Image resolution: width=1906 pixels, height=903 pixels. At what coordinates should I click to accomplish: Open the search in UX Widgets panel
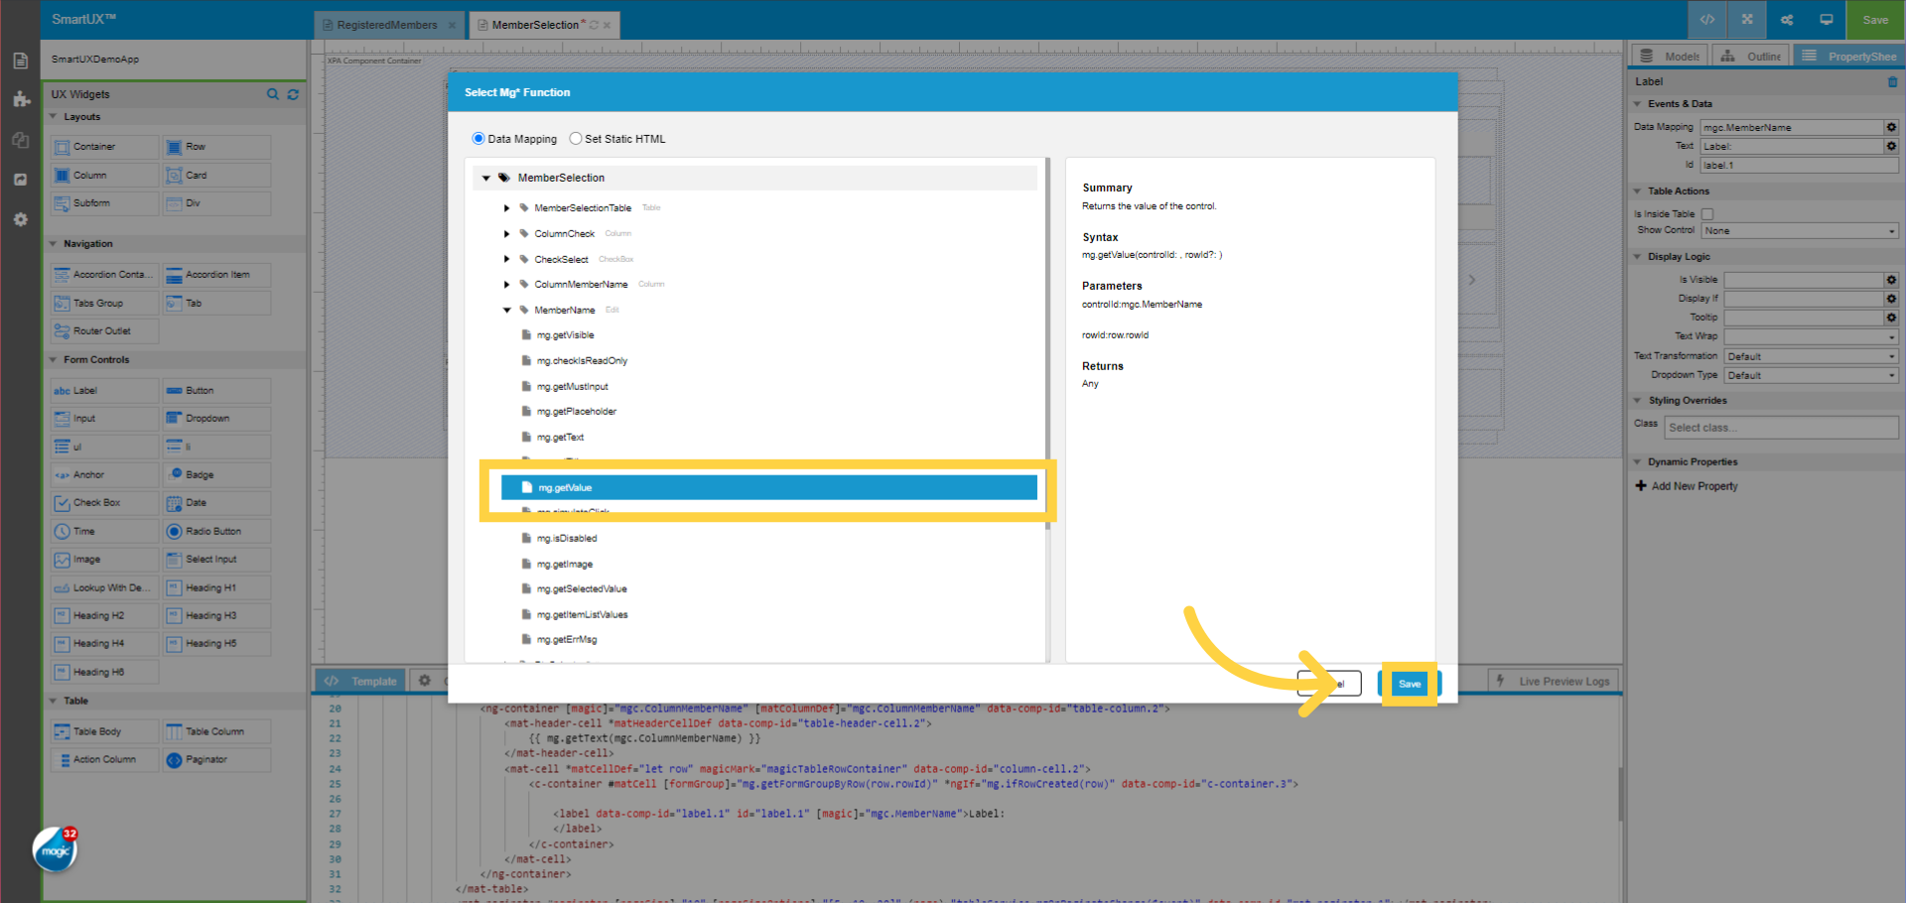[x=273, y=94]
